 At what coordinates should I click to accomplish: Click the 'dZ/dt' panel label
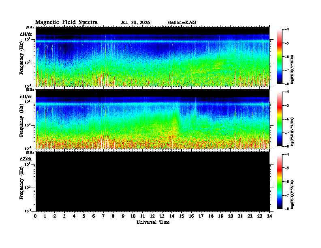click(x=26, y=159)
